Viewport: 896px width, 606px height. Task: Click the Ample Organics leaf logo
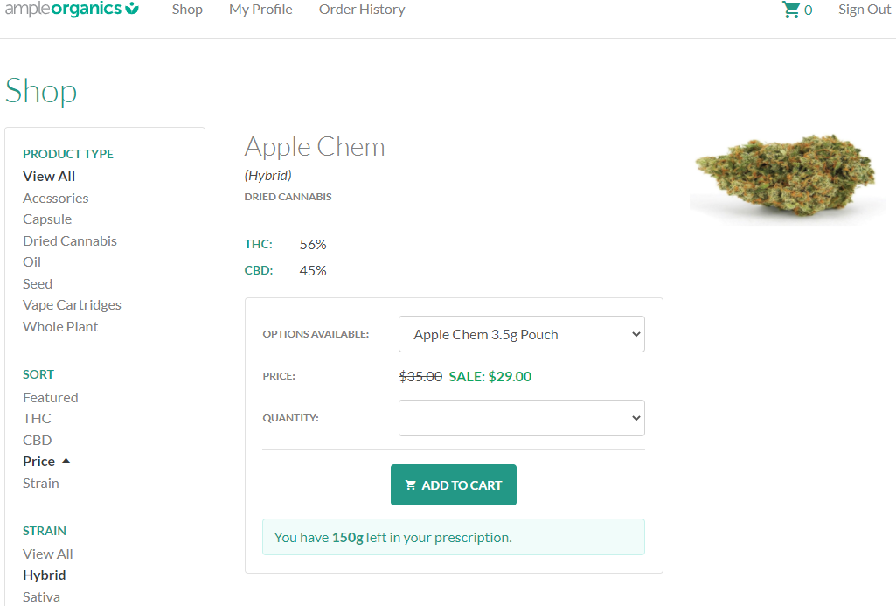point(132,9)
